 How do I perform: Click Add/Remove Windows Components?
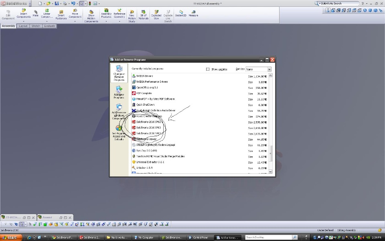(119, 112)
